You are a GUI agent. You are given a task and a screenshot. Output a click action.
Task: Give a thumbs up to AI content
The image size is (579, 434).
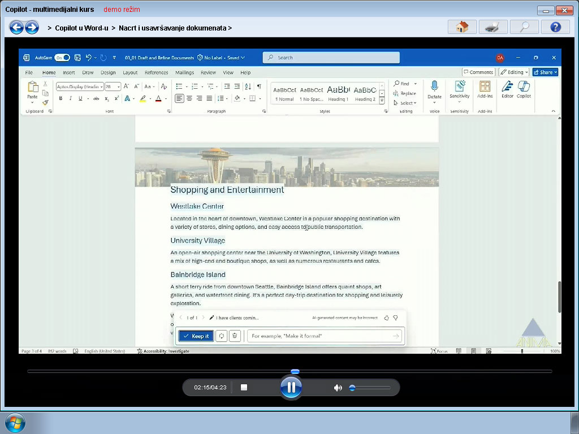(386, 318)
